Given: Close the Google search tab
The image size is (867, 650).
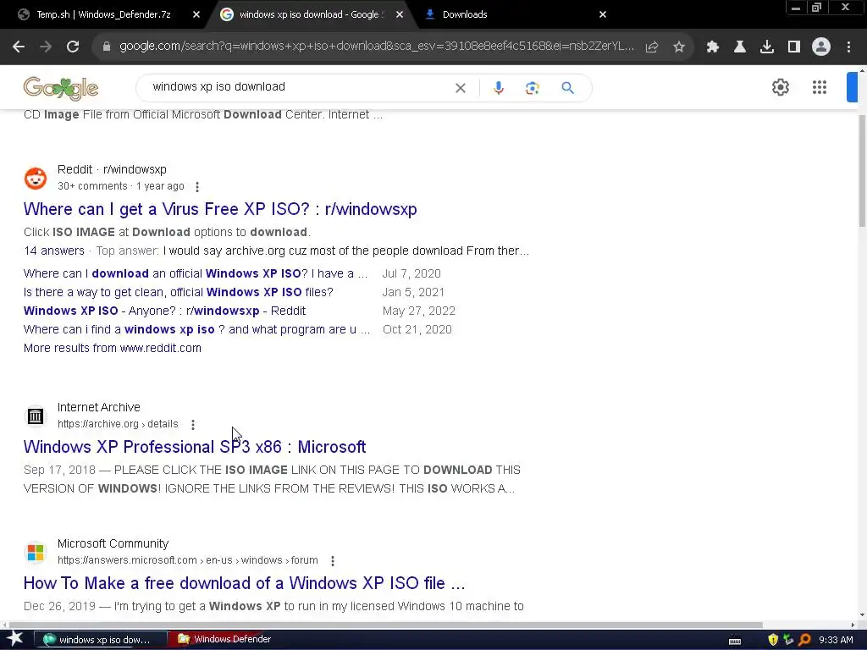Looking at the screenshot, I should coord(400,14).
